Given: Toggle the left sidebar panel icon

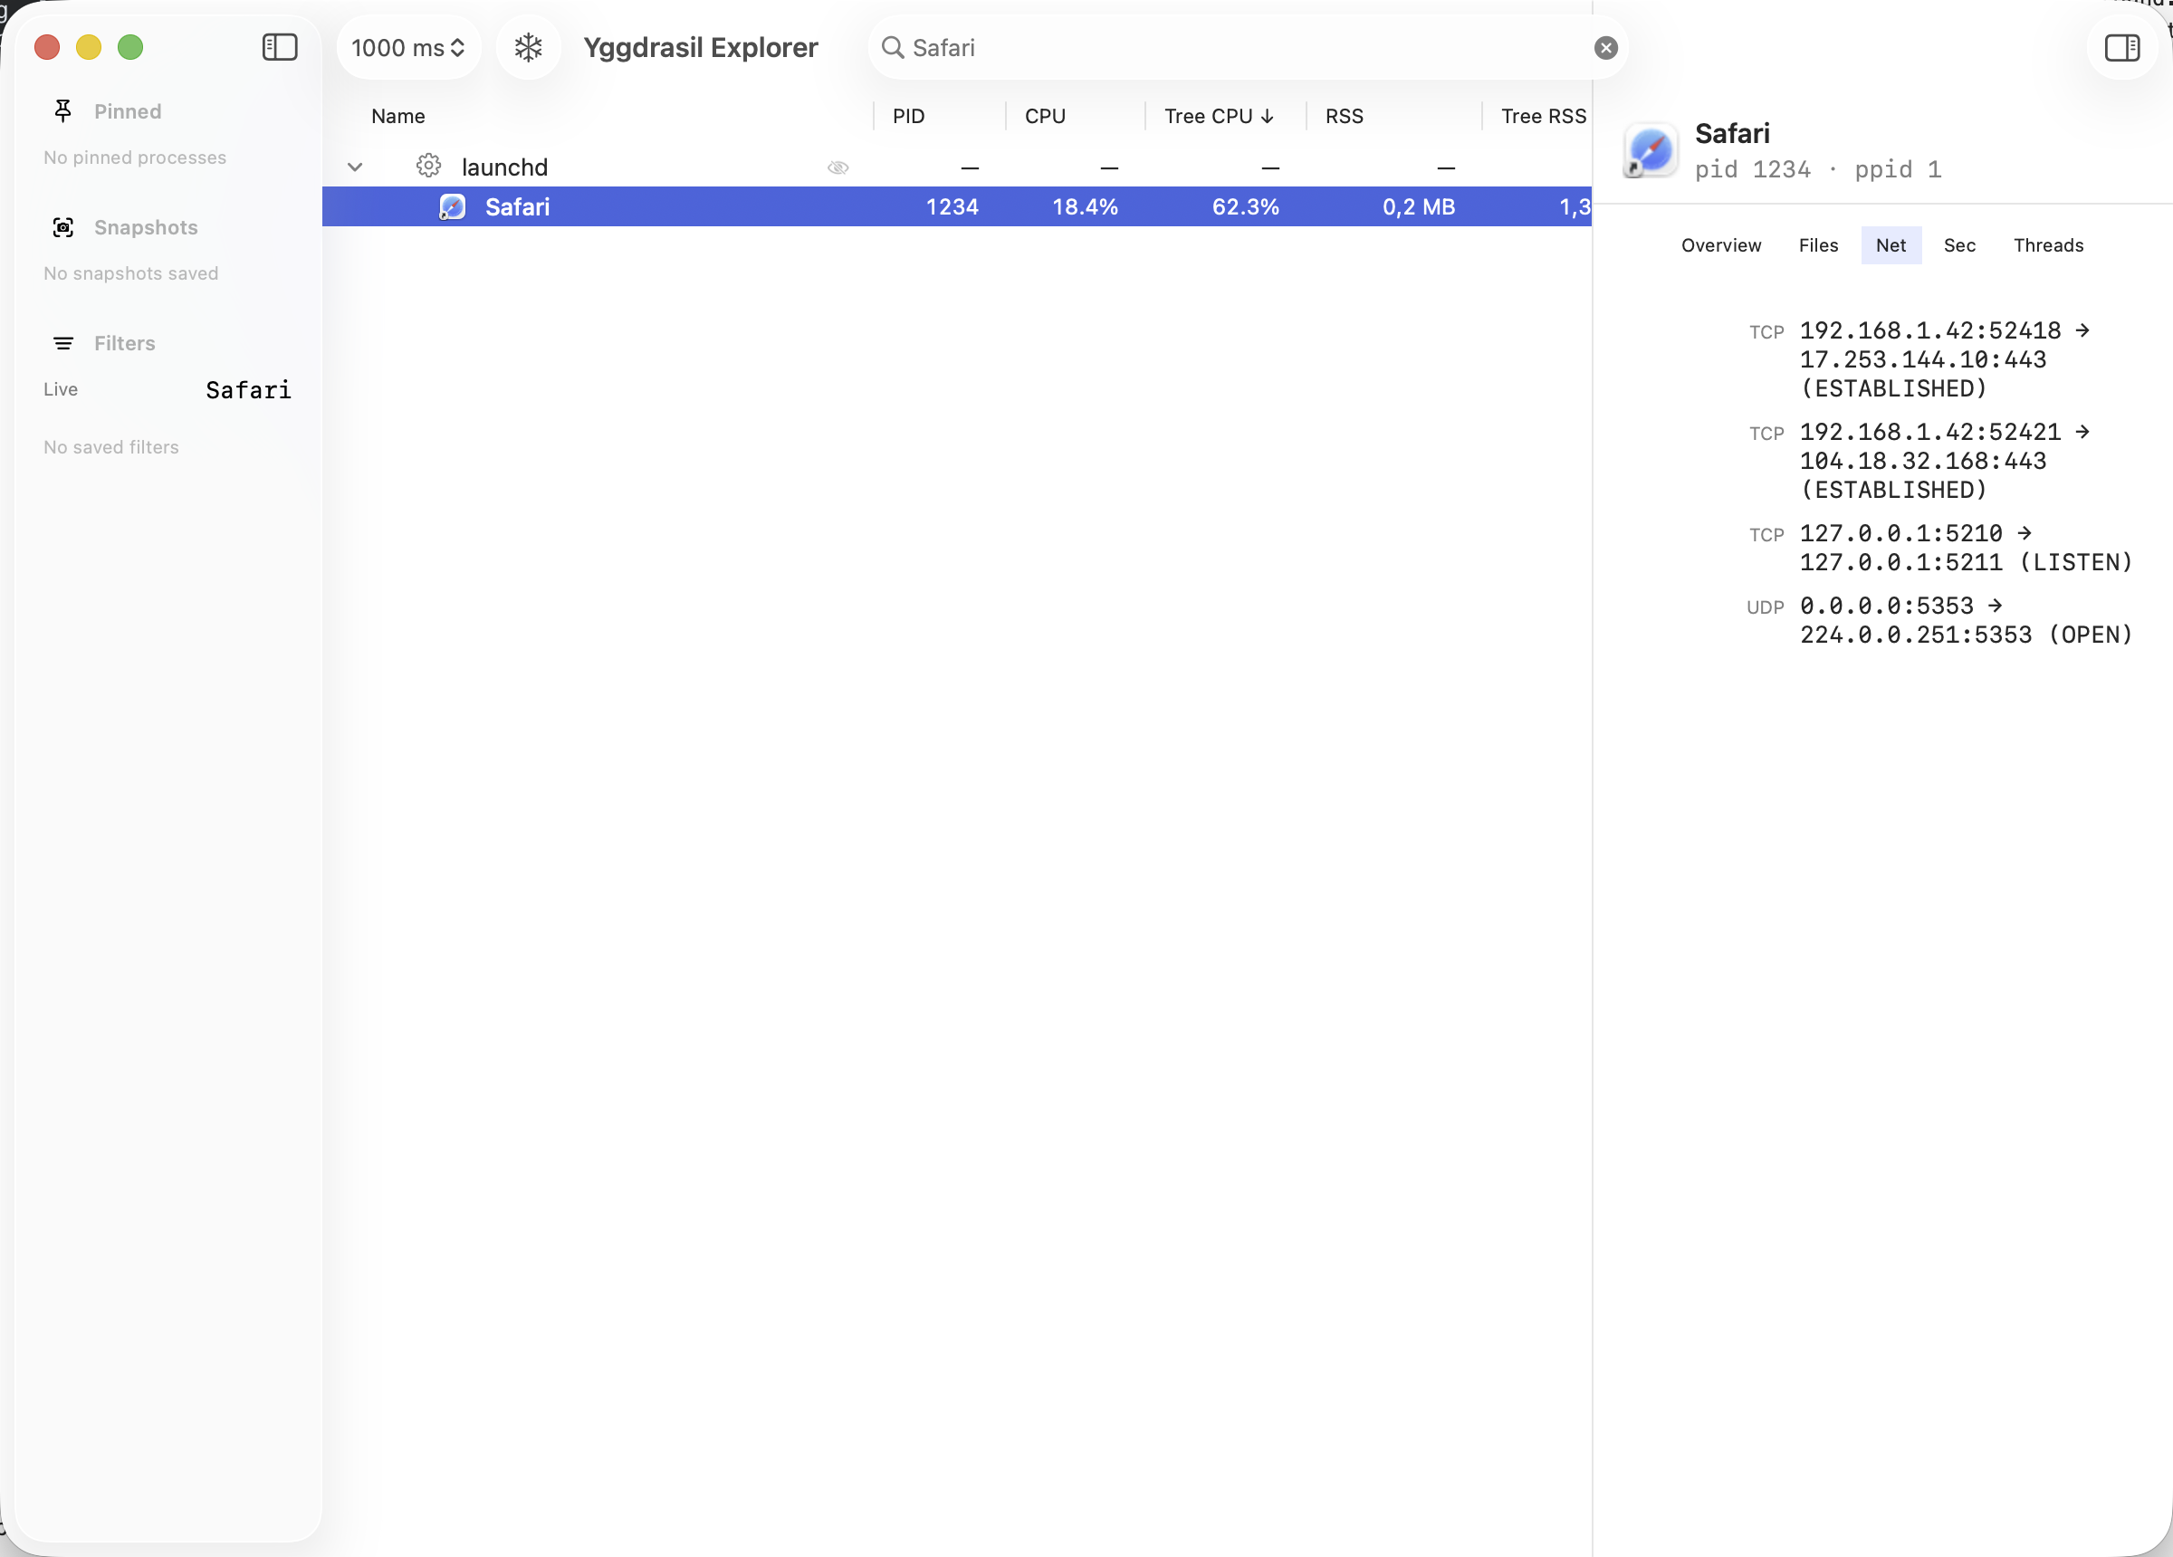Looking at the screenshot, I should (x=280, y=47).
